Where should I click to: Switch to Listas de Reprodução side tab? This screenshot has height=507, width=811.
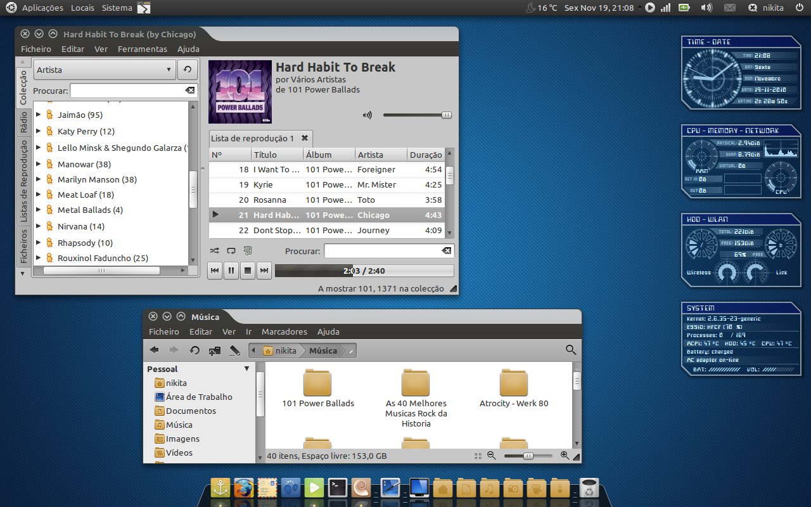[23, 181]
